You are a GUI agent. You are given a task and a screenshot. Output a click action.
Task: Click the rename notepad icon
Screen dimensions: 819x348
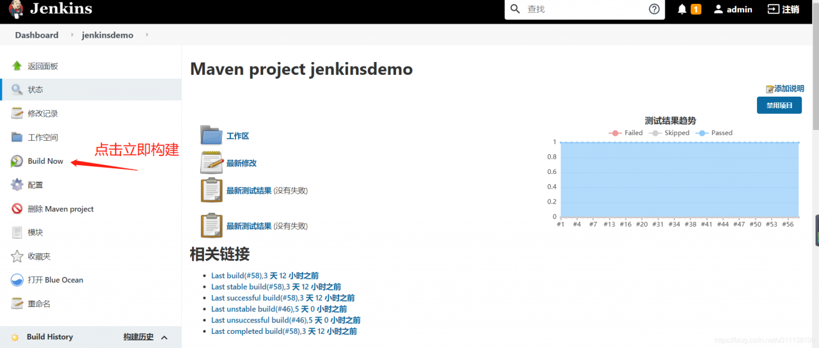pyautogui.click(x=17, y=304)
